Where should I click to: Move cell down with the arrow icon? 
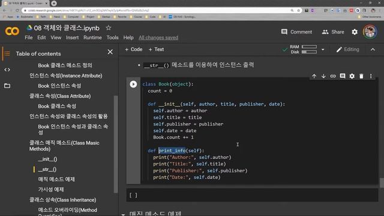[x=323, y=76]
